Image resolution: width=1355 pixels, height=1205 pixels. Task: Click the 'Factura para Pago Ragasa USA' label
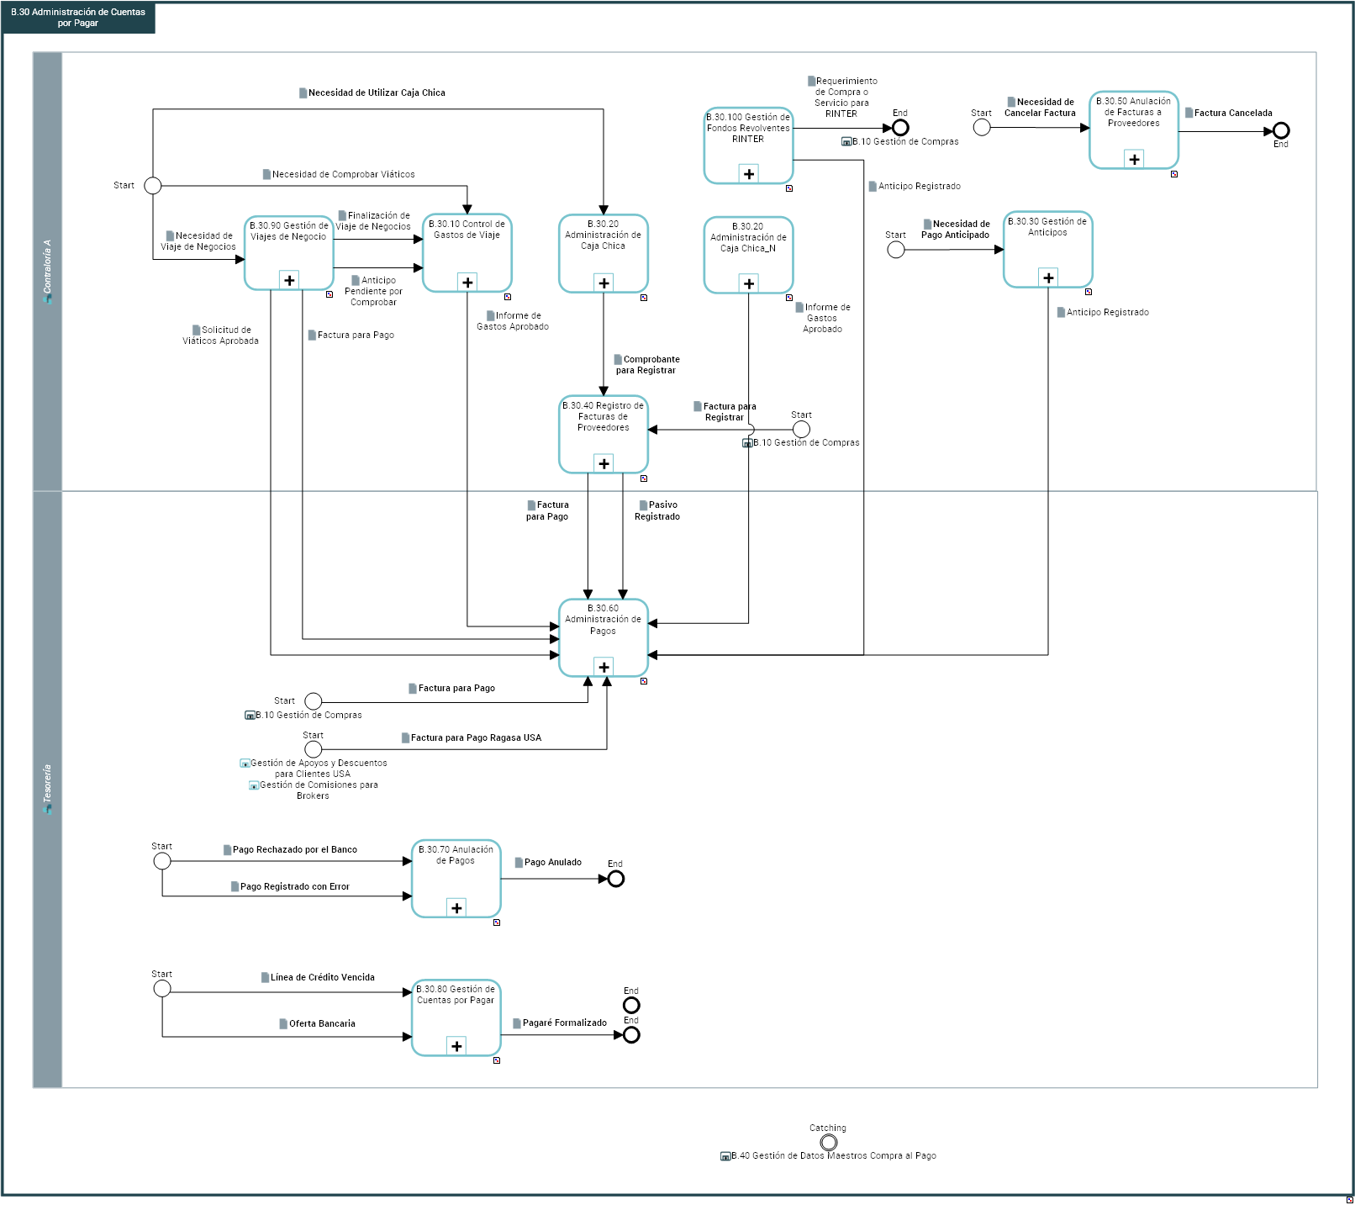click(x=472, y=738)
